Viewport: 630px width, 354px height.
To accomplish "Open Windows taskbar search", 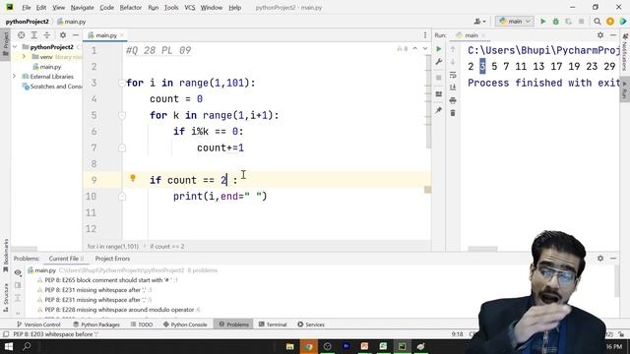I will click(x=27, y=346).
